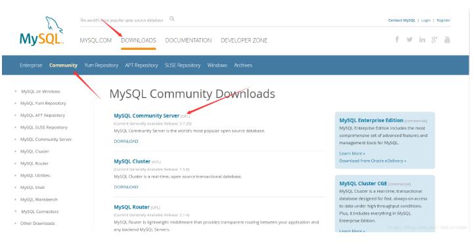Click the MySQL dolphin logo
This screenshot has width=473, height=244.
point(41,31)
